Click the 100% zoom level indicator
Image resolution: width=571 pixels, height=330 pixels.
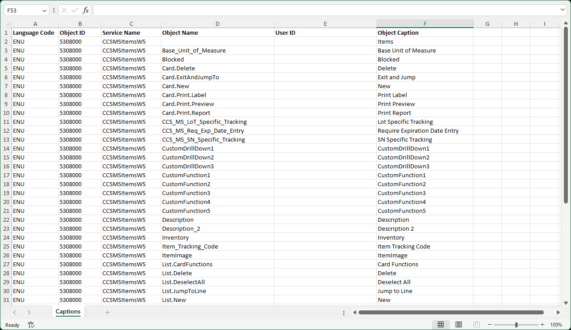[556, 325]
